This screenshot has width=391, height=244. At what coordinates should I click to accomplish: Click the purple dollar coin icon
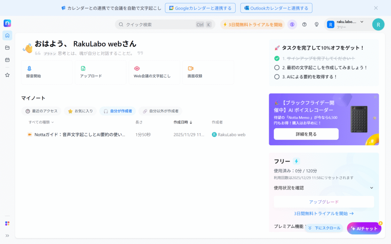(x=292, y=24)
